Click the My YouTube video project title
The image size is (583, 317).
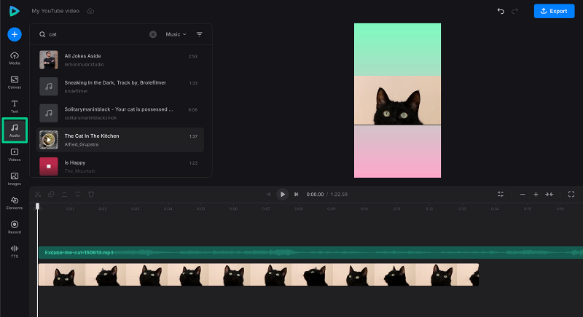(x=55, y=11)
